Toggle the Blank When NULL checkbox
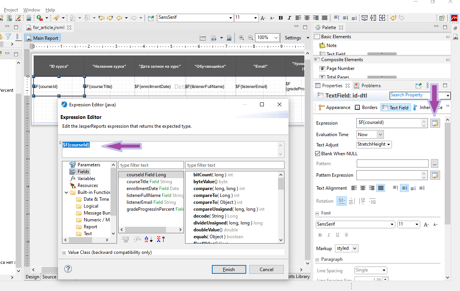 point(317,154)
